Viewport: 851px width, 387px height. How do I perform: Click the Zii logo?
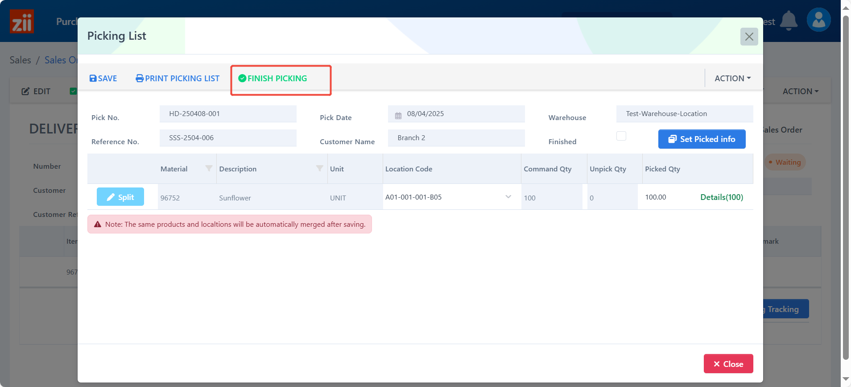click(x=22, y=21)
